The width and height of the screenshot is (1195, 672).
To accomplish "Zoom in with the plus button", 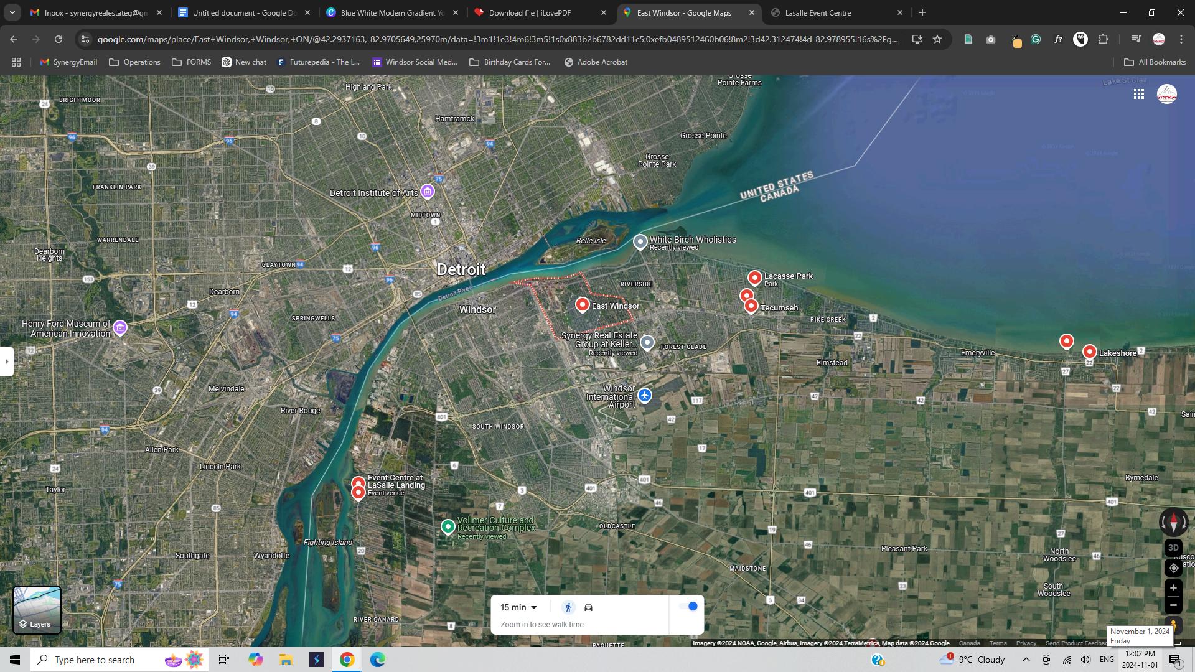I will coord(1173,588).
